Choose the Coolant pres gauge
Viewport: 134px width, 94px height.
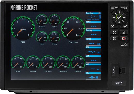coord(63,63)
